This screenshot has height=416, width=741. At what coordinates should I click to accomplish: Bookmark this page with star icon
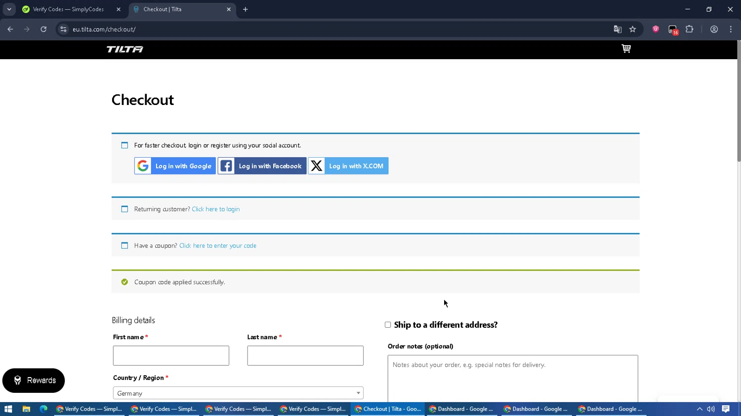tap(633, 29)
